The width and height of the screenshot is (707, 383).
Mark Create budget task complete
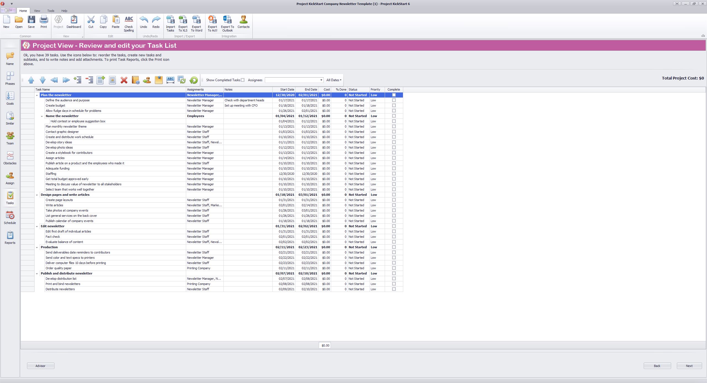click(x=394, y=105)
